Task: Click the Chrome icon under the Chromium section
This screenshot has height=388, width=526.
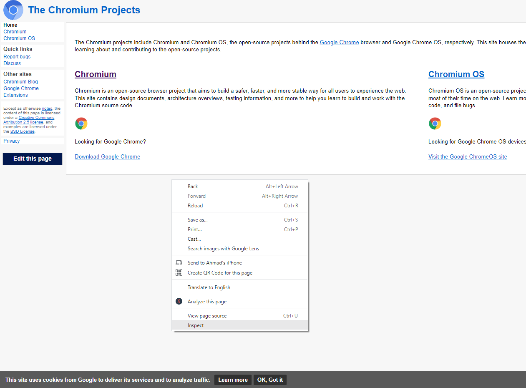Action: [81, 123]
